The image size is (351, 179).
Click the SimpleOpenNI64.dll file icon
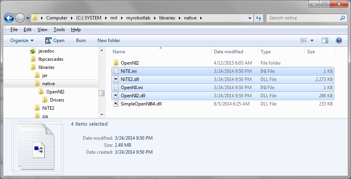116,104
